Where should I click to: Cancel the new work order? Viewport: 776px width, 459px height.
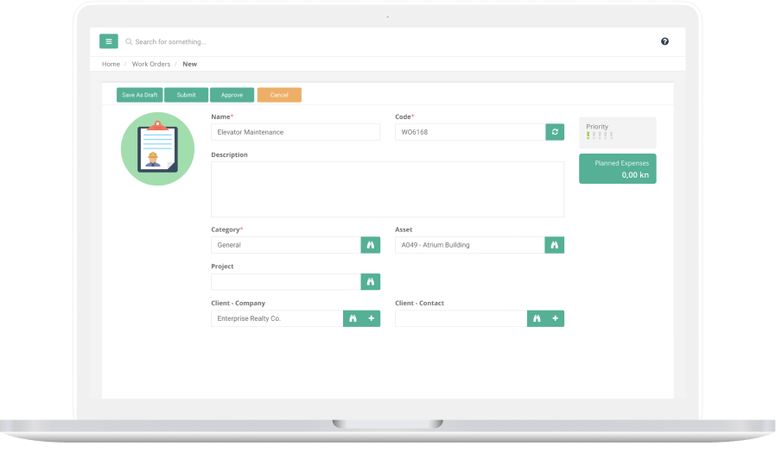(279, 95)
